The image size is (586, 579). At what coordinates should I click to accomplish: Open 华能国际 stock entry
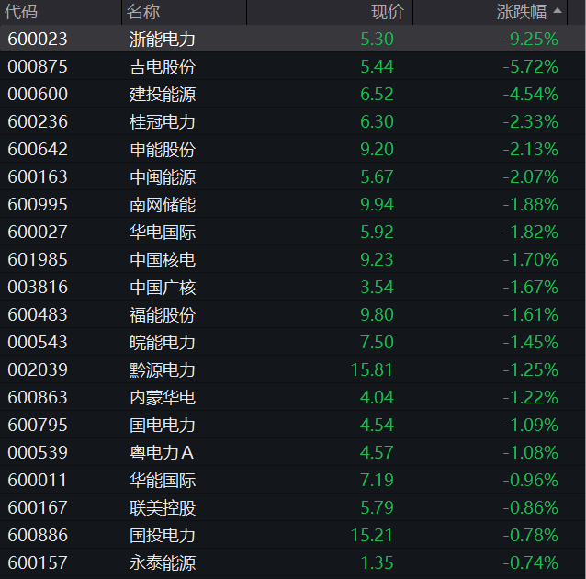point(163,480)
